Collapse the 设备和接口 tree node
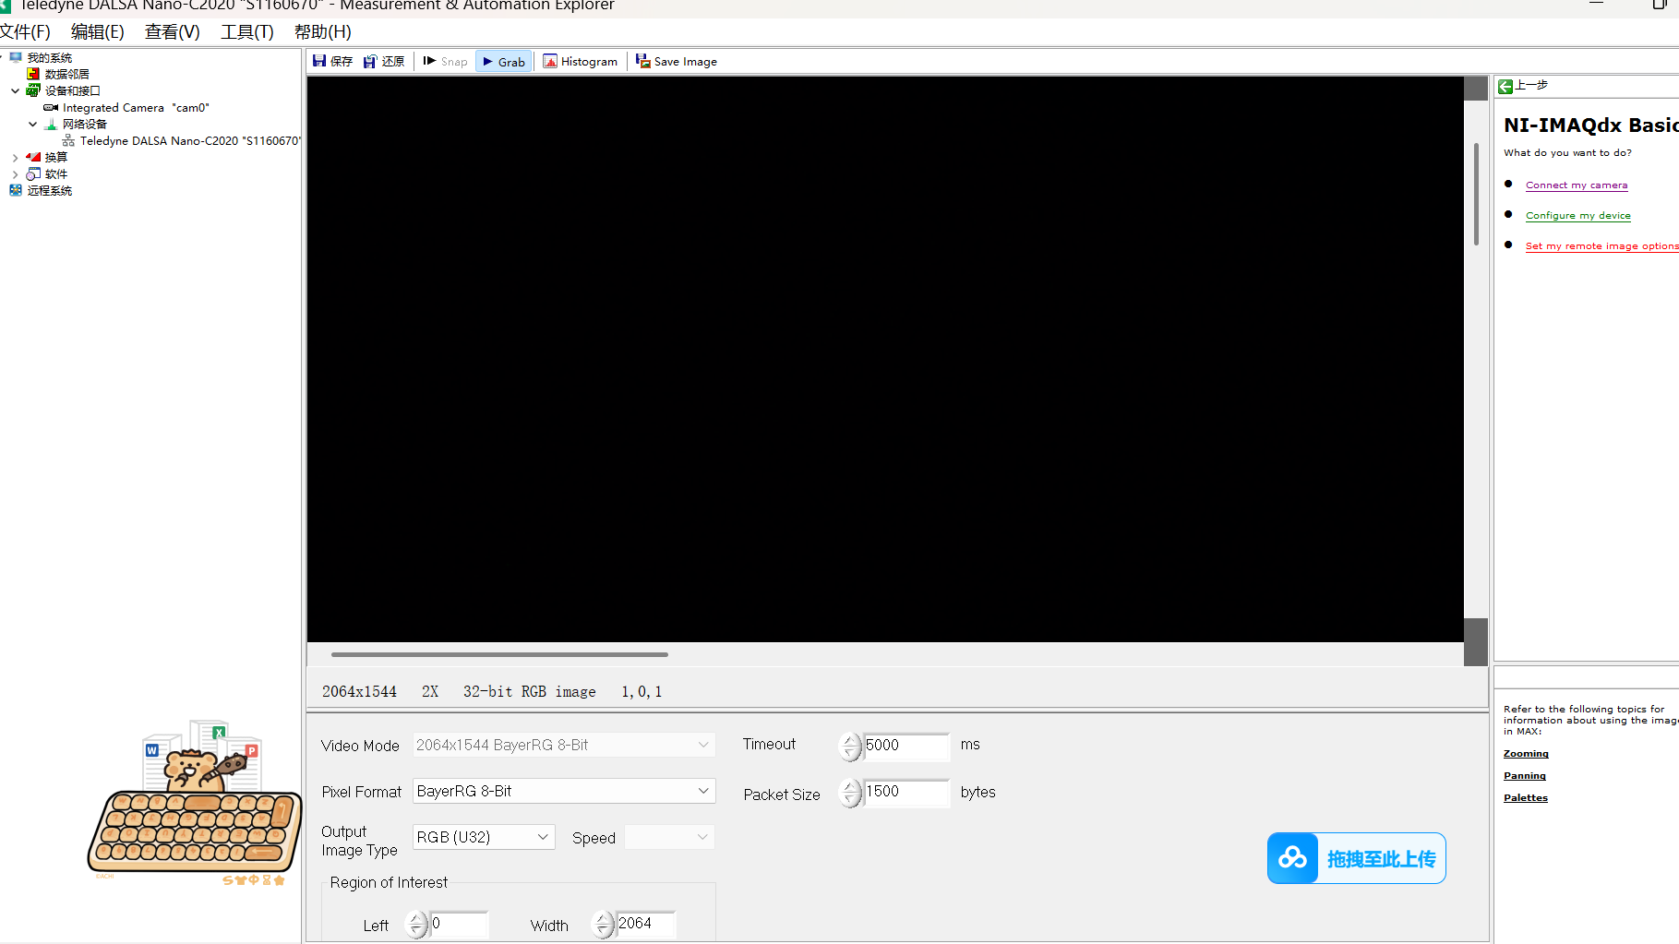This screenshot has height=944, width=1679. coord(16,91)
